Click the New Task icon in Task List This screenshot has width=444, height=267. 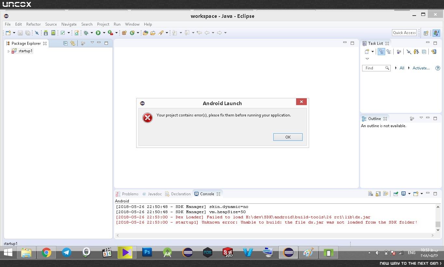pyautogui.click(x=367, y=52)
